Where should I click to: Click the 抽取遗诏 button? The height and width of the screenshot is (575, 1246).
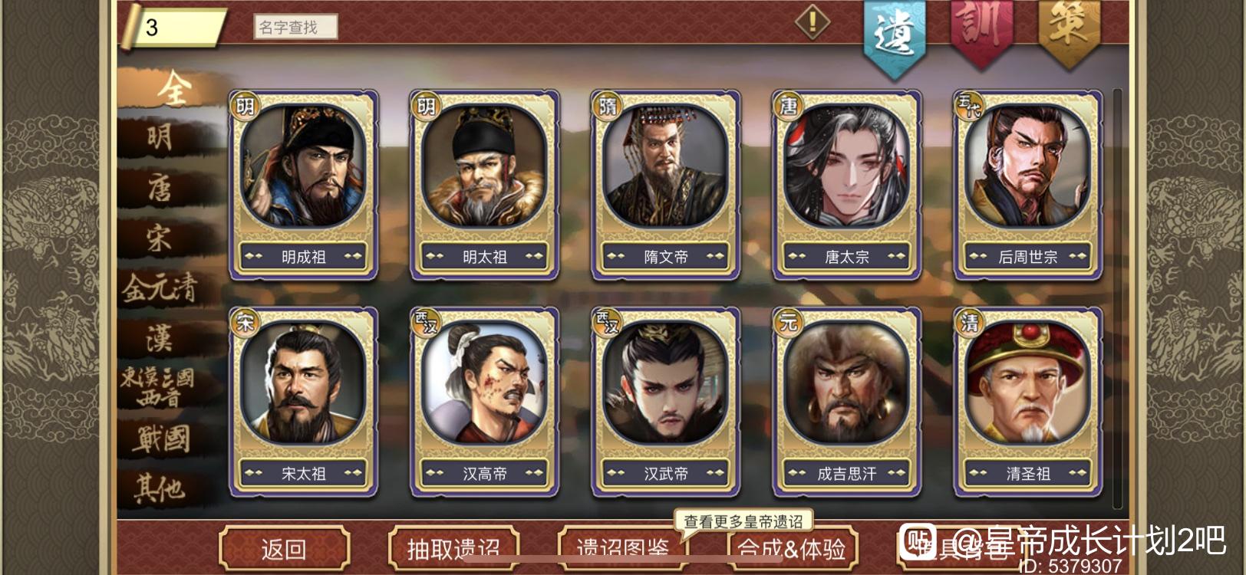pyautogui.click(x=453, y=549)
